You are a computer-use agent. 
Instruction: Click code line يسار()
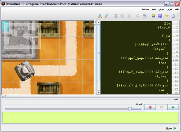(x=161, y=76)
